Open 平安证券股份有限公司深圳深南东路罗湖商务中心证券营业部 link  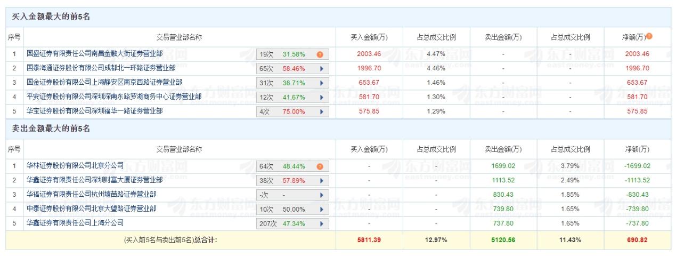tap(114, 97)
